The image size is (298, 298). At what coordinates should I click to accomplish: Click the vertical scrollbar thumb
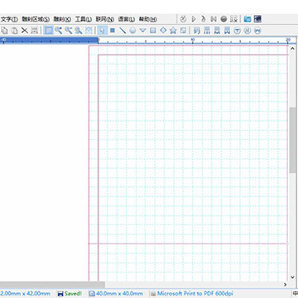(292, 140)
